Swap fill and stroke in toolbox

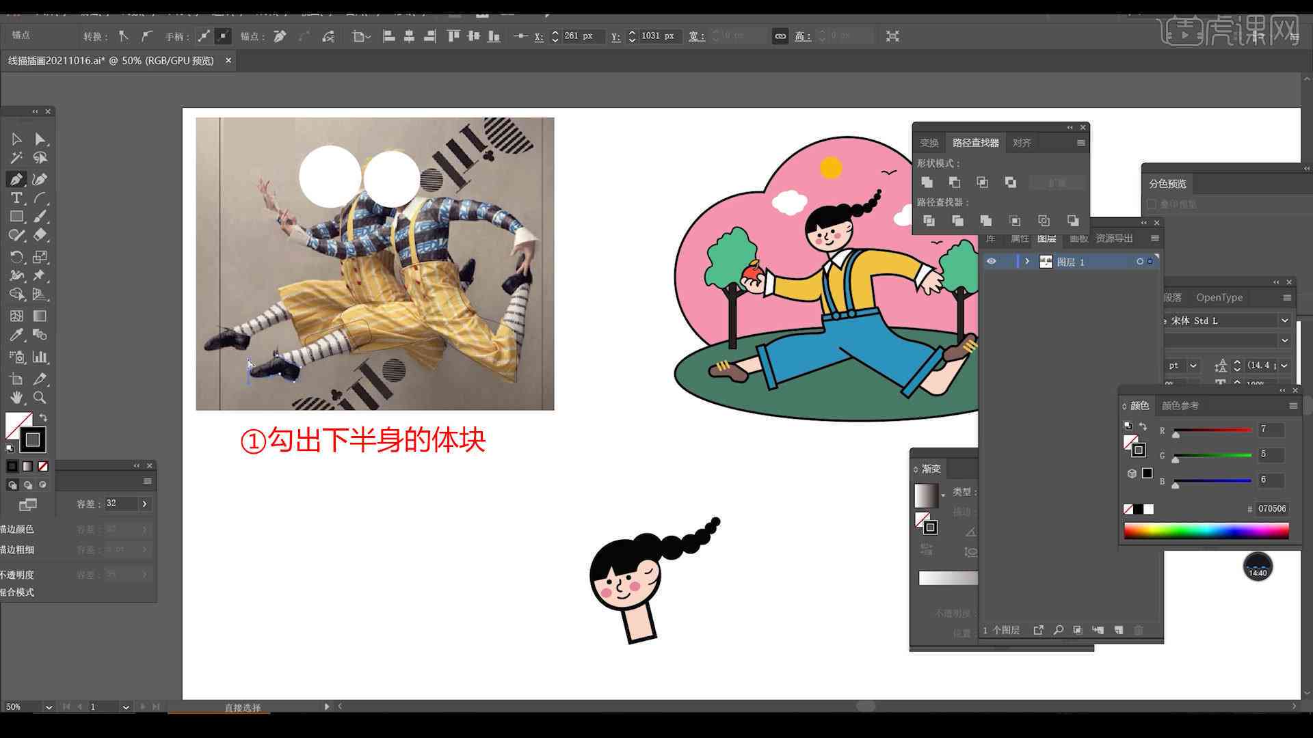click(x=43, y=418)
